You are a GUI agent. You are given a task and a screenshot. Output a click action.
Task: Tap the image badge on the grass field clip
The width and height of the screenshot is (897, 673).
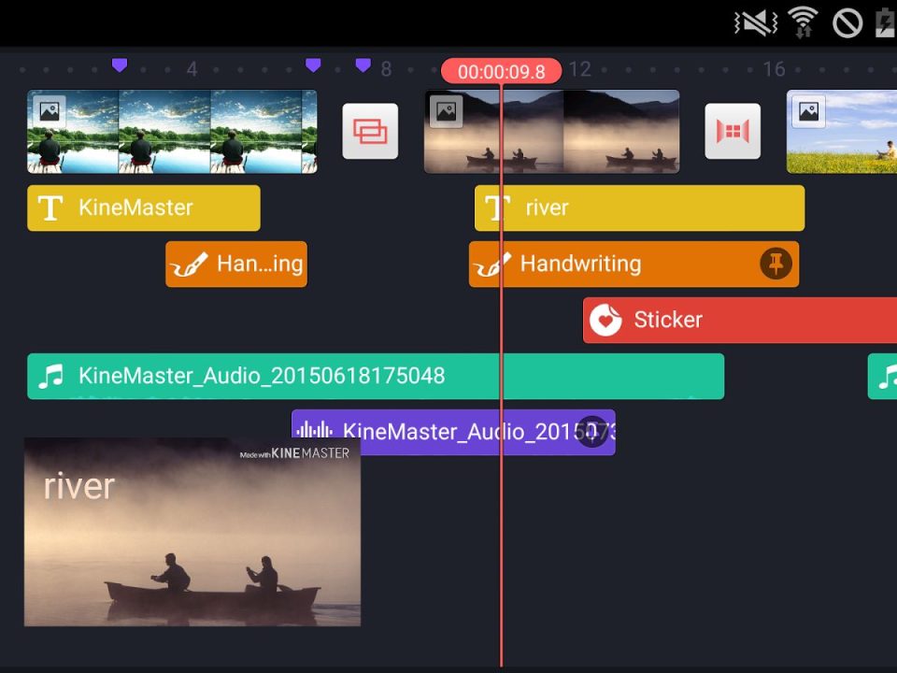[807, 110]
